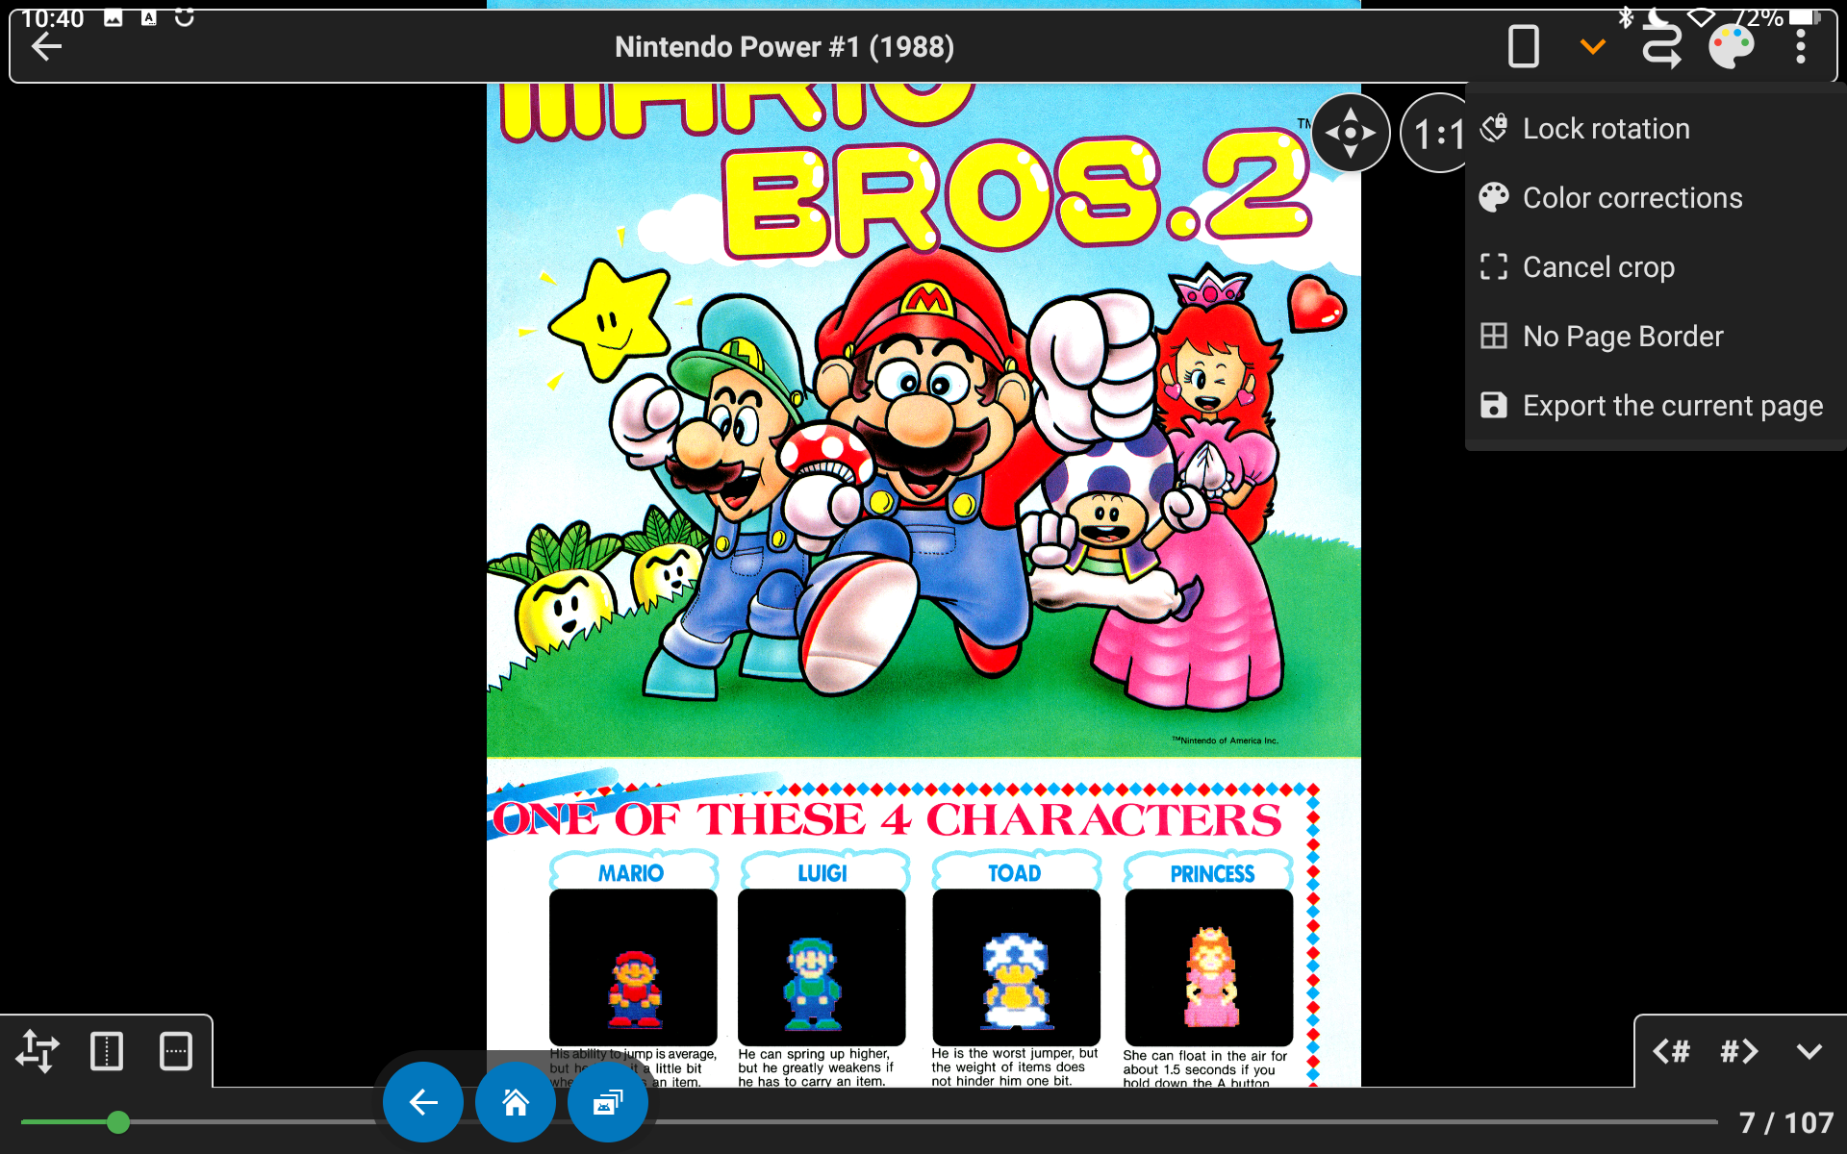Tap the blue home button
The width and height of the screenshot is (1847, 1154).
(x=516, y=1102)
